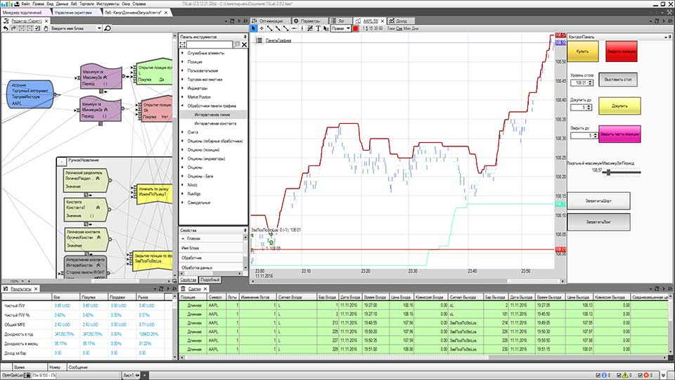Adjust the Локальный максимум period slider
Image resolution: width=675 pixels, height=380 pixels.
[608, 172]
